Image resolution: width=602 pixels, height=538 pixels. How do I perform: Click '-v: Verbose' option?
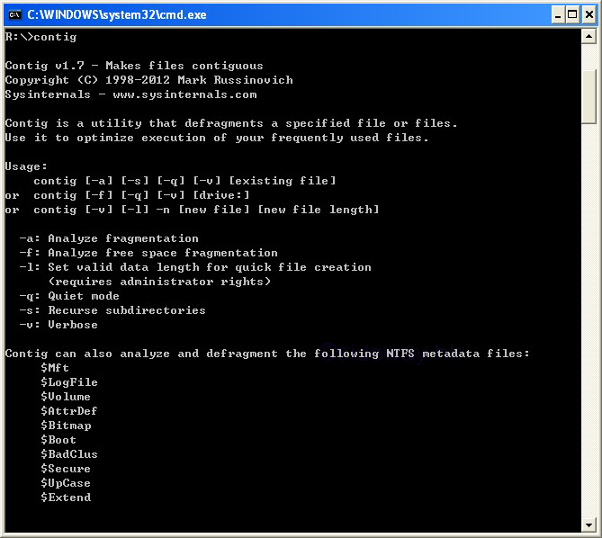click(58, 325)
